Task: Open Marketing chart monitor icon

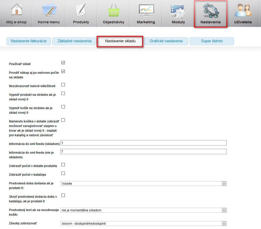Action: point(146,11)
